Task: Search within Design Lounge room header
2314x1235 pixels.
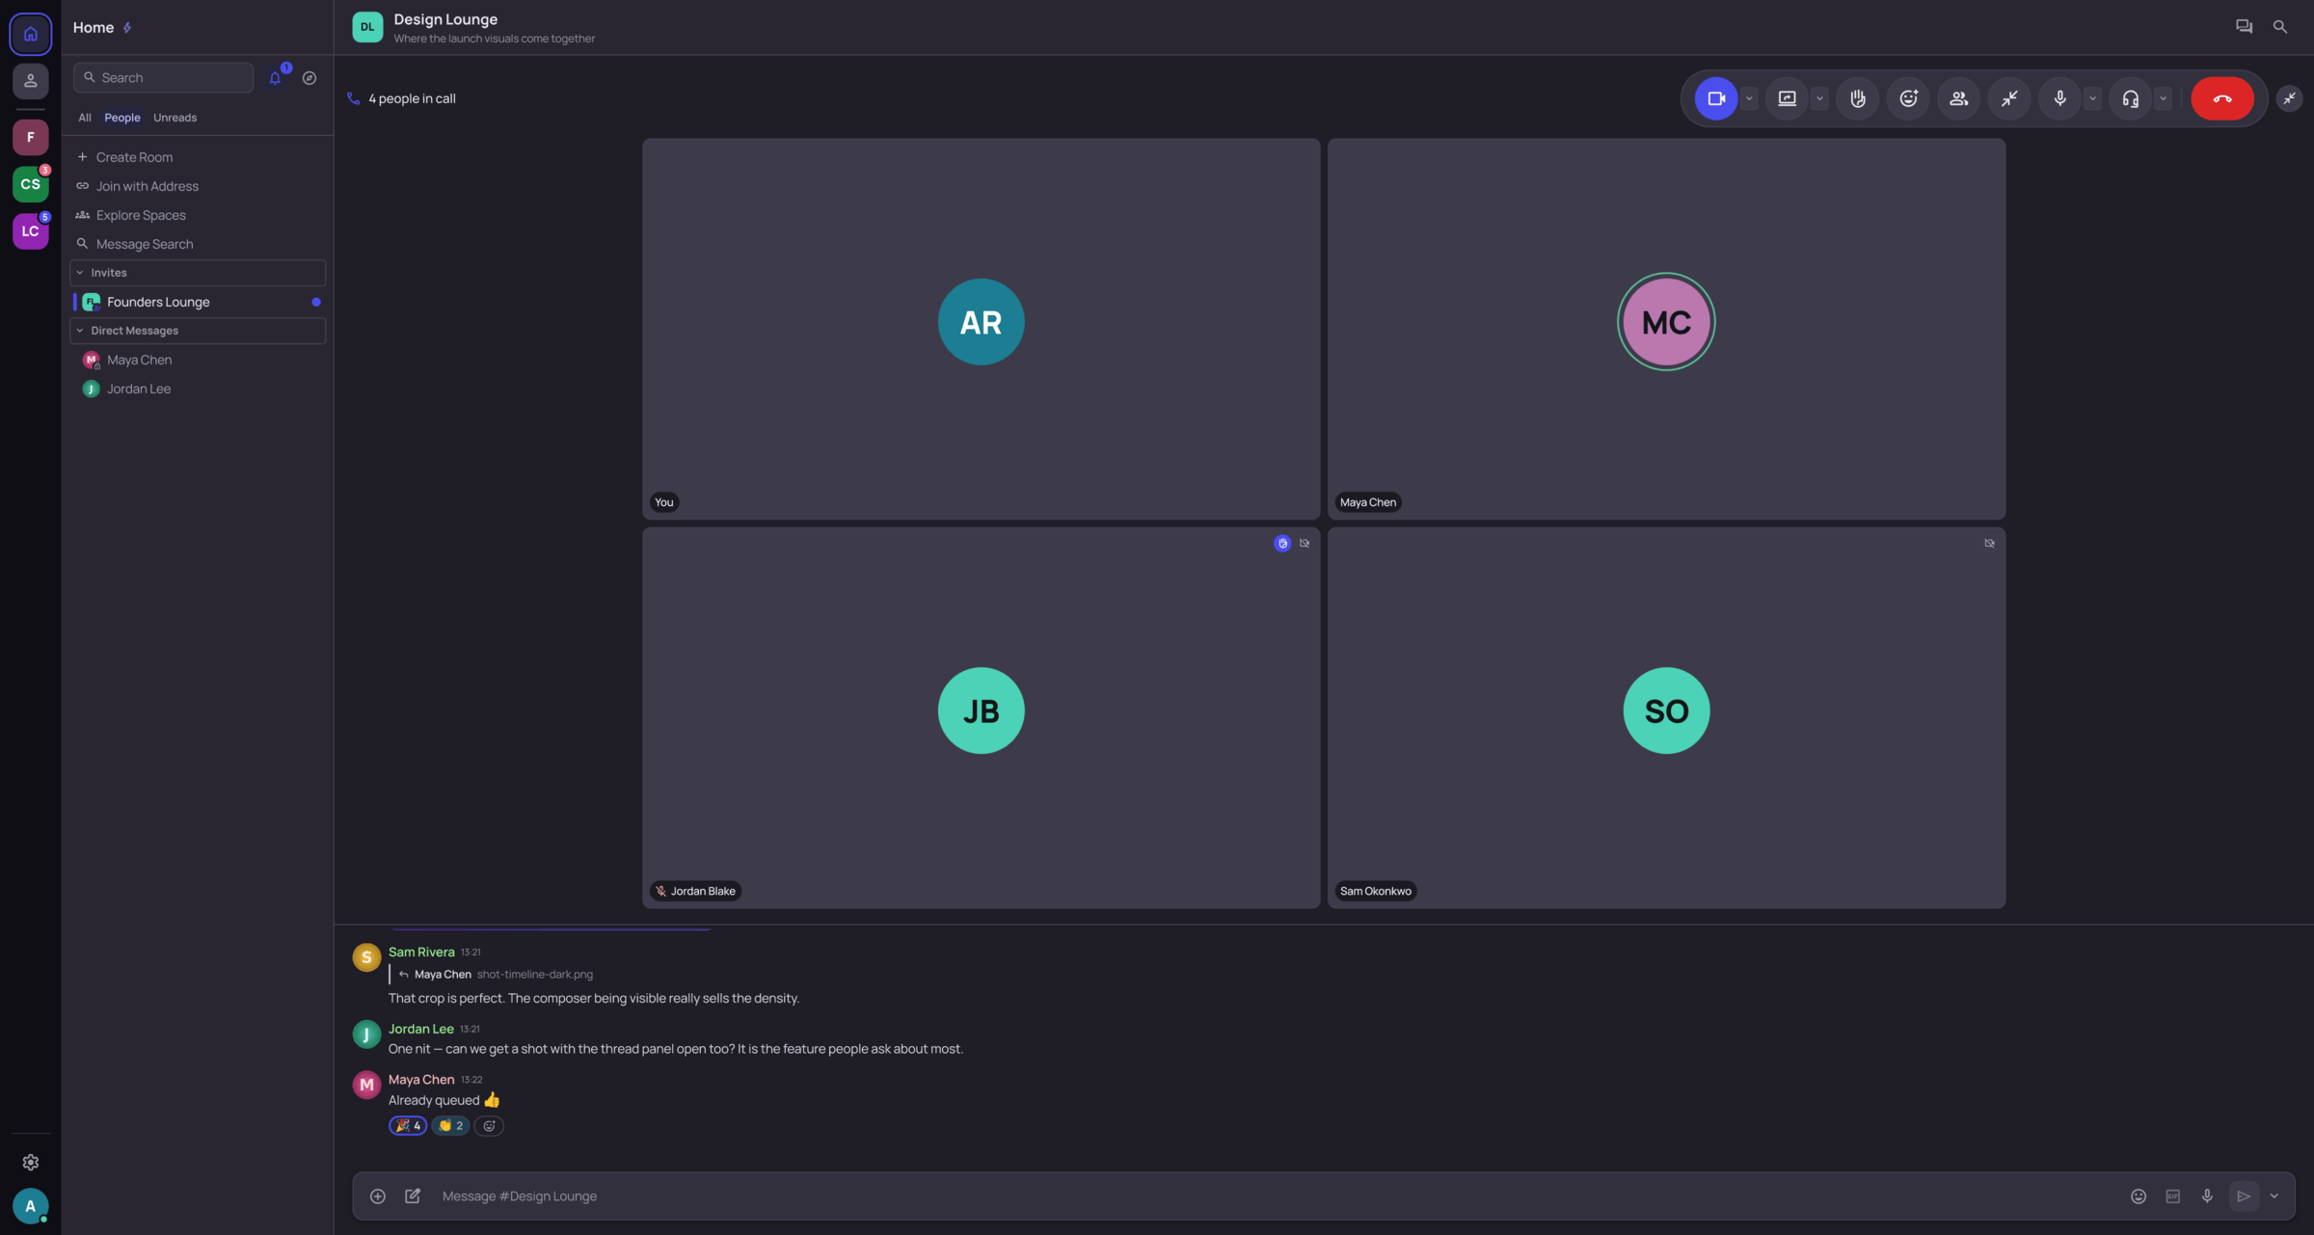Action: pyautogui.click(x=2280, y=27)
